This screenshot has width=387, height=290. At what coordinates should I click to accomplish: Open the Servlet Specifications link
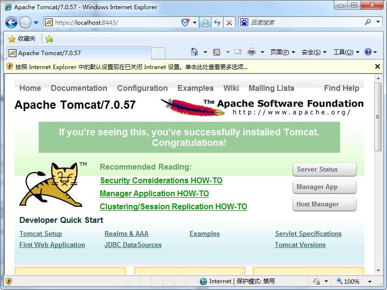click(x=308, y=233)
